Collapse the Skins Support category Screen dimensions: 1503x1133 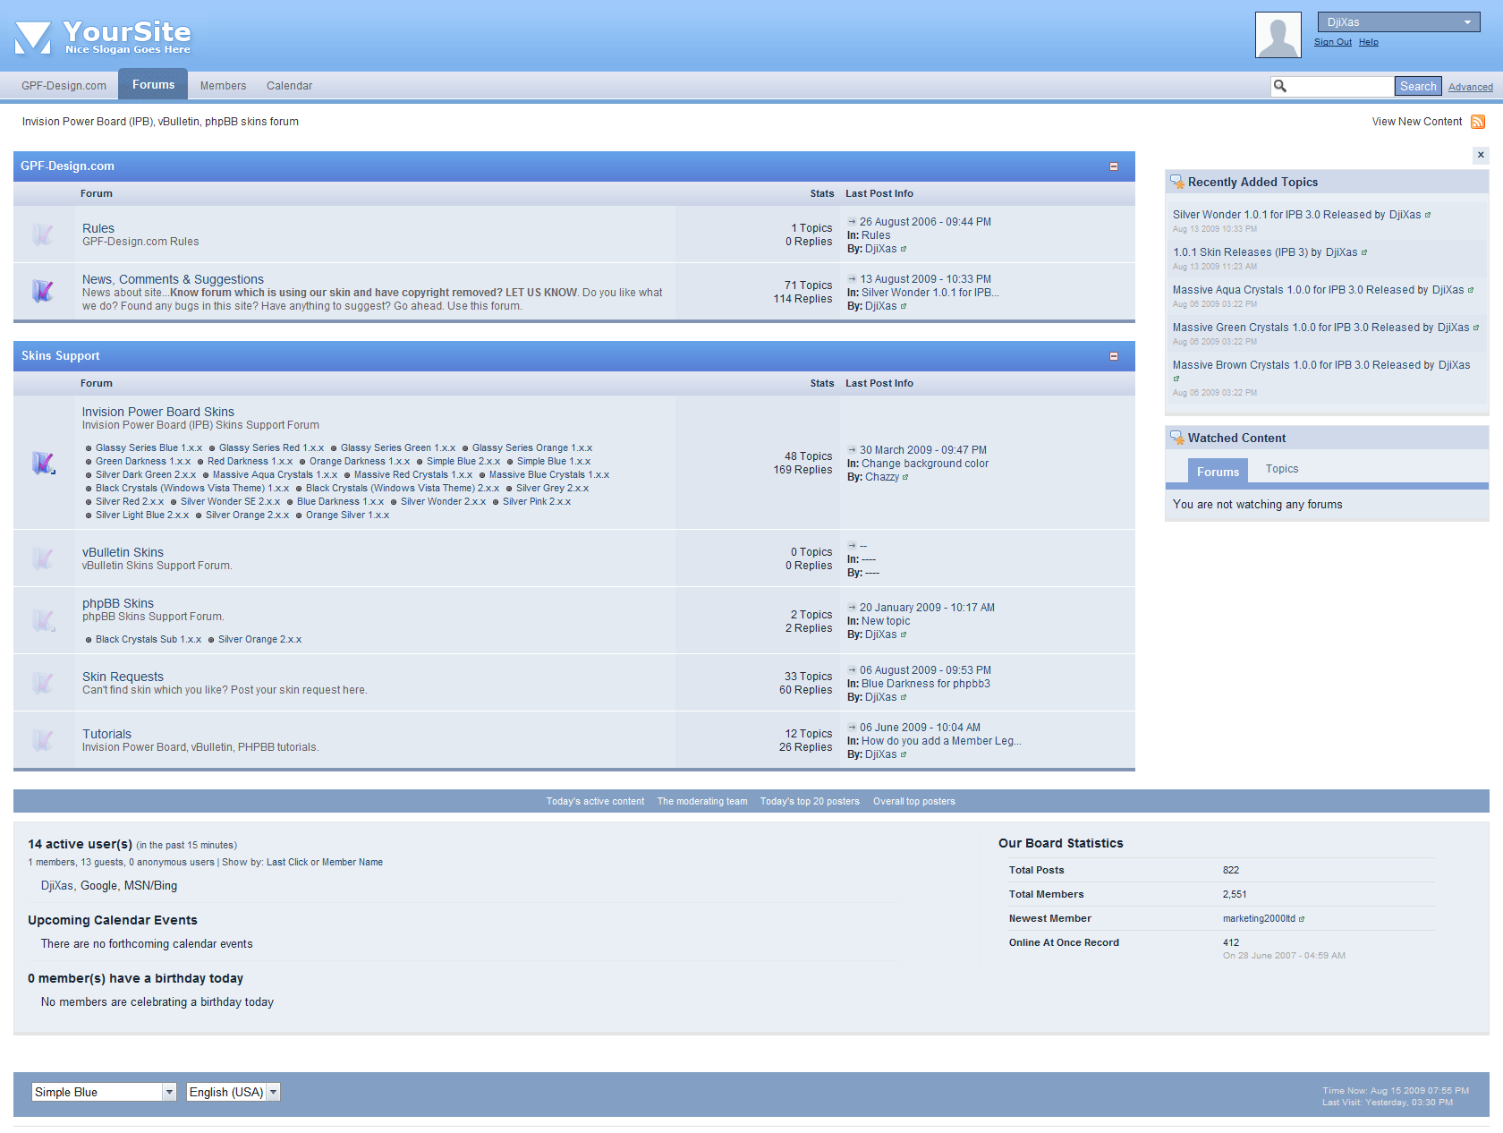click(1114, 356)
